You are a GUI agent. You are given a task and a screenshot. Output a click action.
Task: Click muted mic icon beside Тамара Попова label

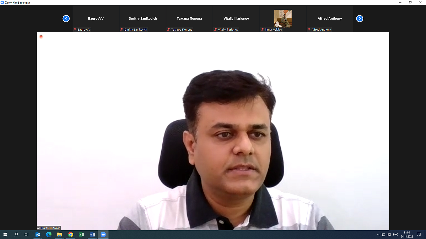[169, 29]
